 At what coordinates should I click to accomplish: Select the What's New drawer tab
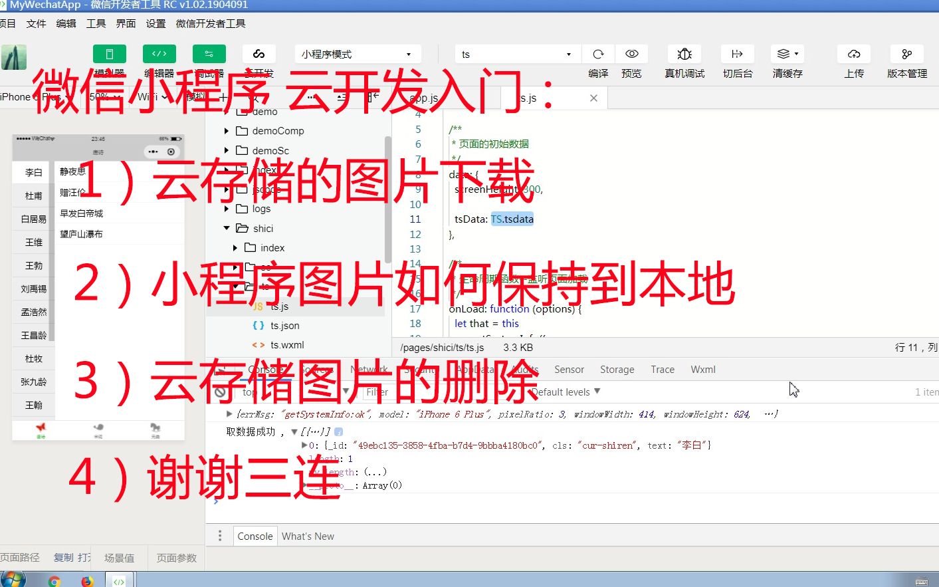coord(308,536)
